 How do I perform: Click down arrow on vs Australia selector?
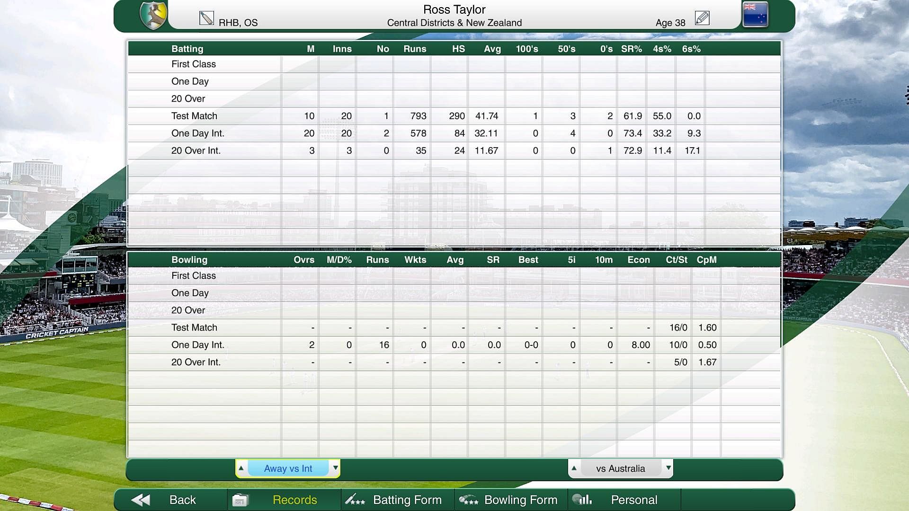click(x=668, y=468)
